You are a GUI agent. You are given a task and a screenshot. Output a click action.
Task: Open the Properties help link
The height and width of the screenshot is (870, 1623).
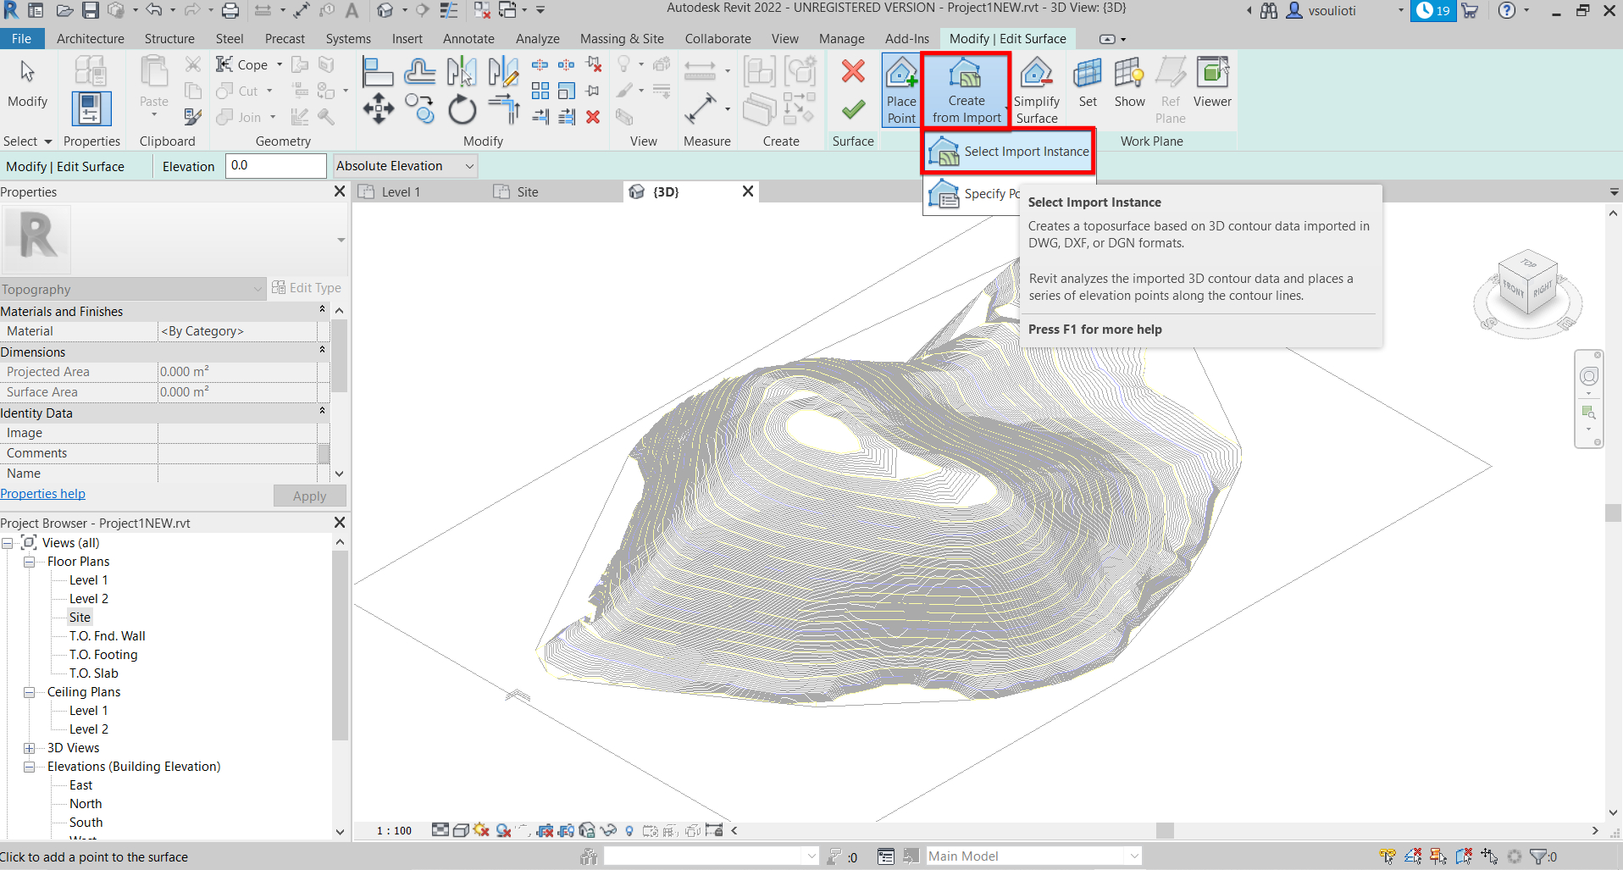click(42, 494)
